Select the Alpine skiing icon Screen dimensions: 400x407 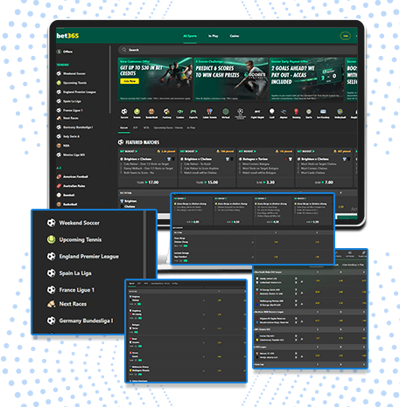(x=284, y=112)
